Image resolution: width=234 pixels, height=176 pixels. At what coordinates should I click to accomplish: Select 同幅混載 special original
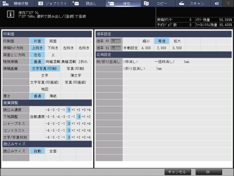[53, 62]
